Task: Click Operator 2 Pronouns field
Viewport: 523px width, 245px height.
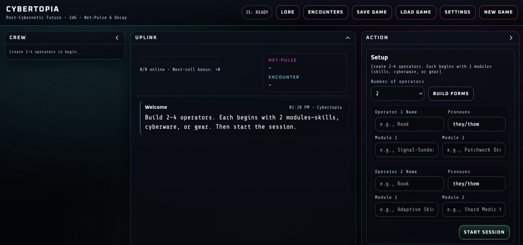Action: tap(476, 183)
